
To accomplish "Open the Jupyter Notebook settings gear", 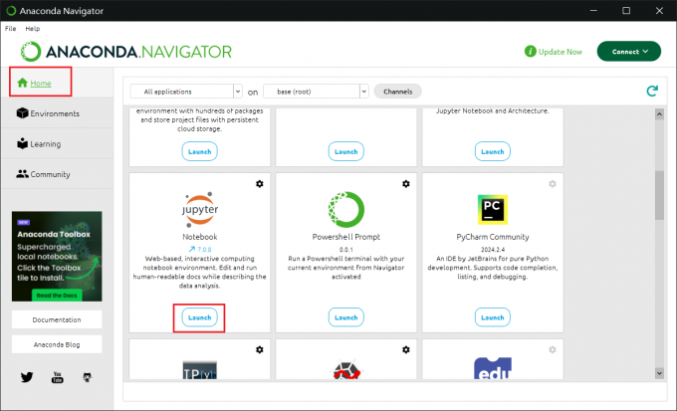I will coord(260,184).
